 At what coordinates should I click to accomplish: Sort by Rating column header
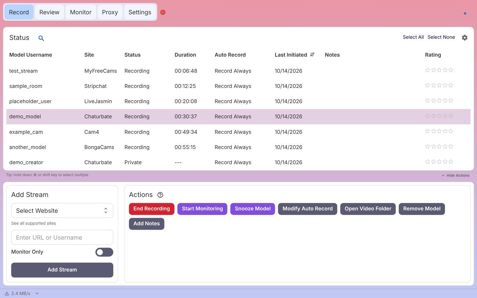pos(433,55)
